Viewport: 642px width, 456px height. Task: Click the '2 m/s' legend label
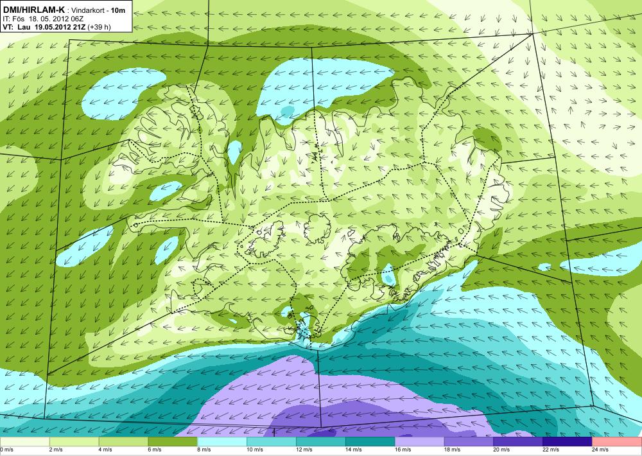click(x=56, y=450)
